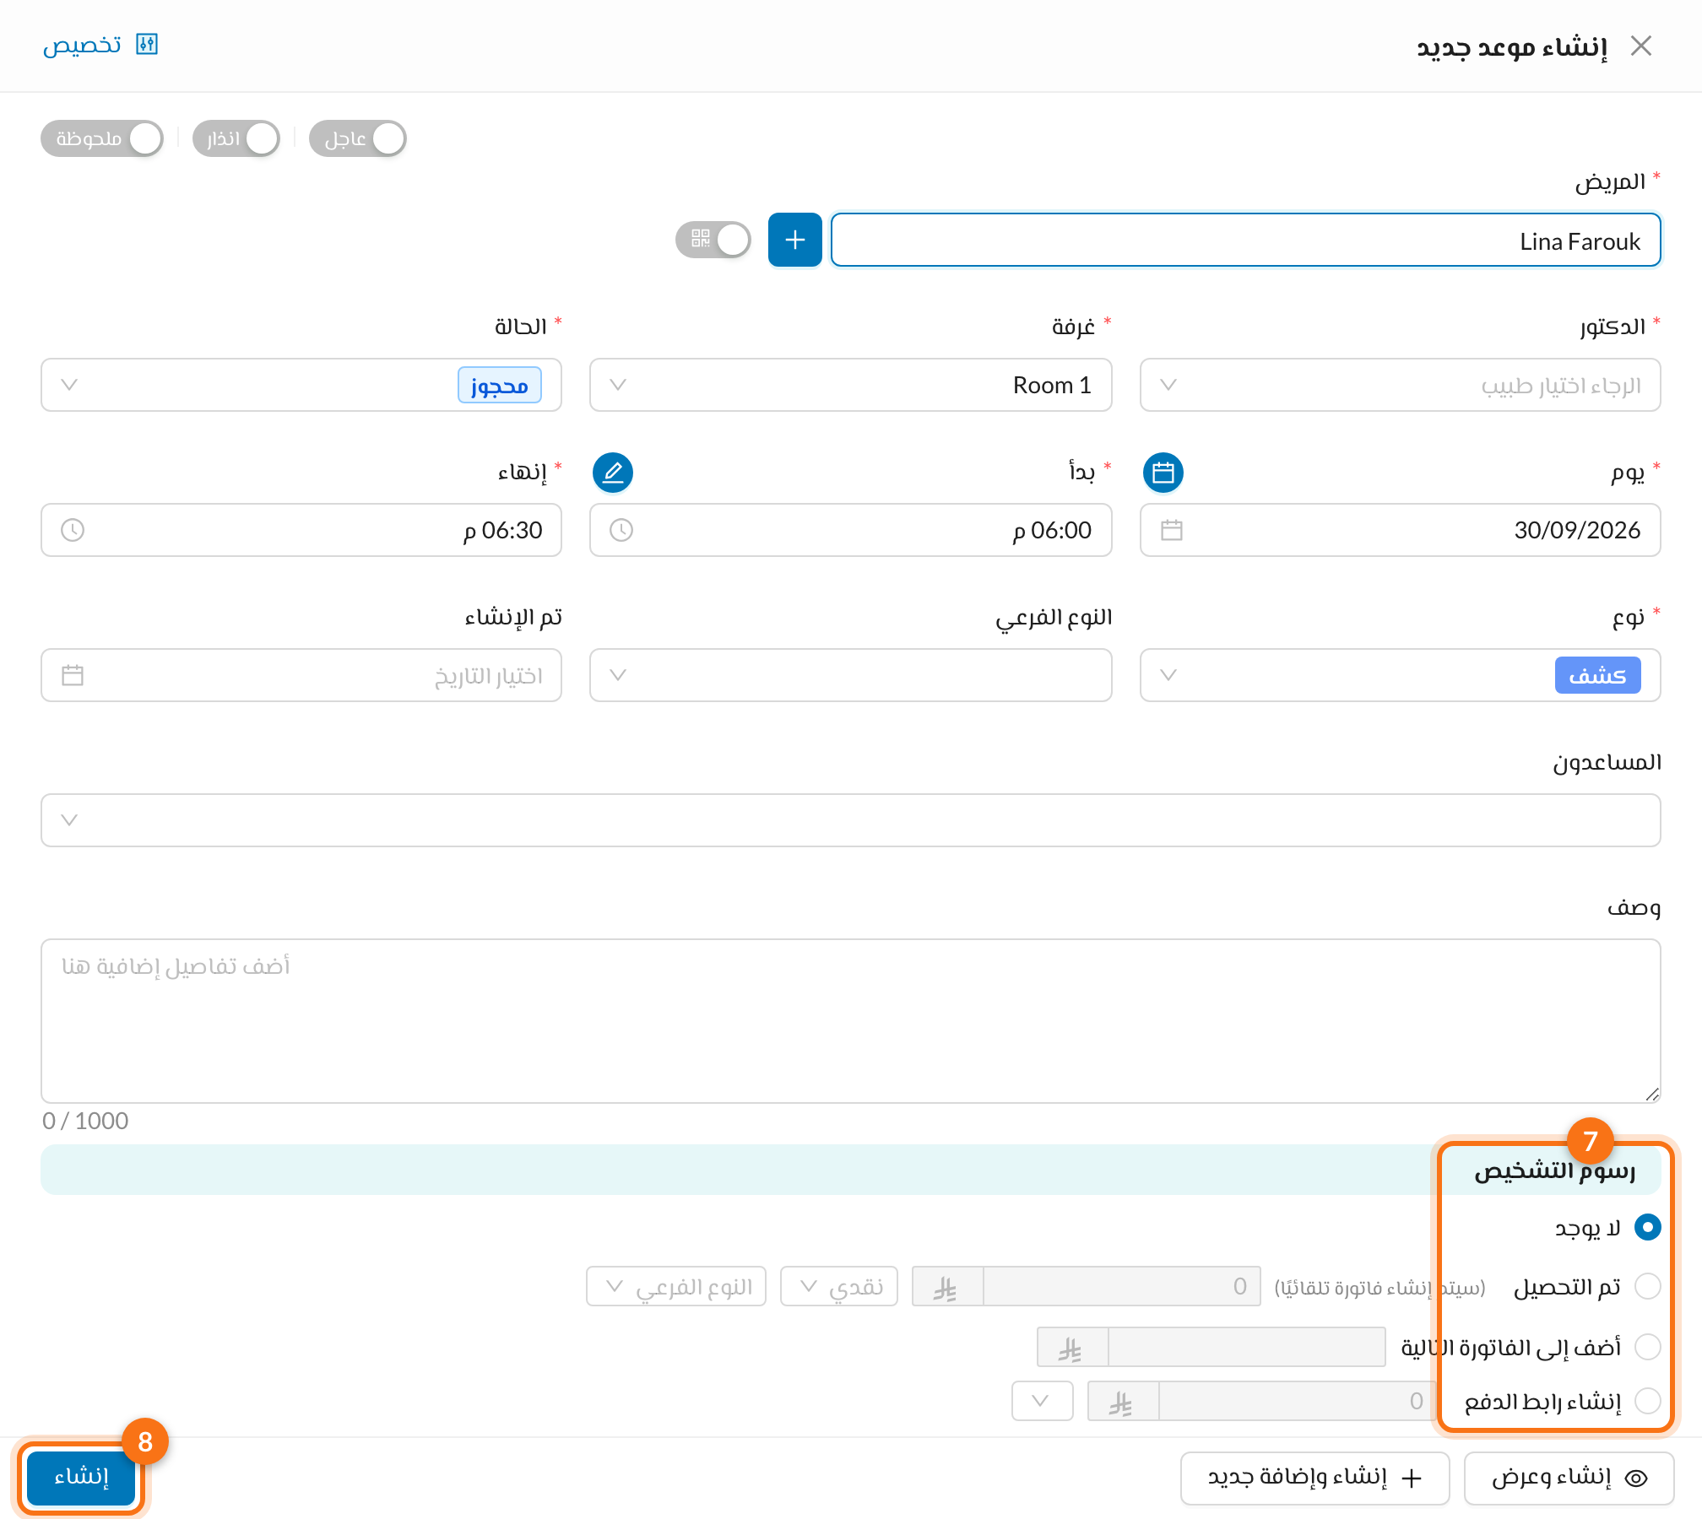The width and height of the screenshot is (1702, 1519).
Task: Open the الدكتور doctor selection dropdown
Action: 1401,385
